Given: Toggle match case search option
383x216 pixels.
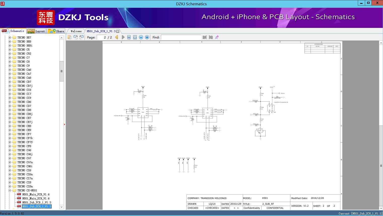Looking at the screenshot, I should tap(217, 37).
